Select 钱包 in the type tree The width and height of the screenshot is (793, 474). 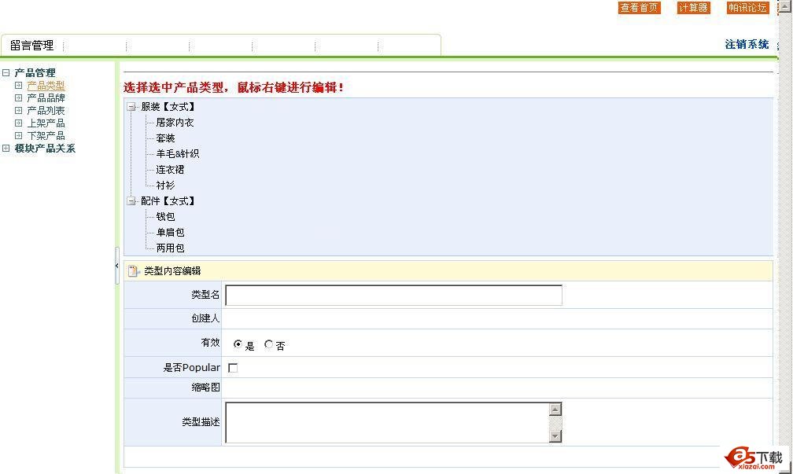pos(165,217)
